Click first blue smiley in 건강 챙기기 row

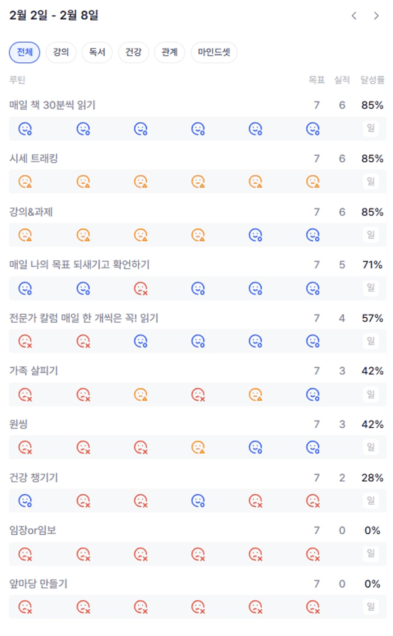coord(25,500)
